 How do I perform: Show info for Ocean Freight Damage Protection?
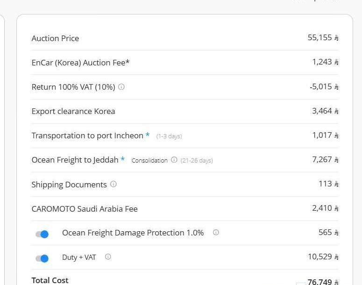point(216,232)
